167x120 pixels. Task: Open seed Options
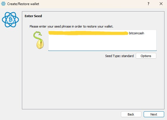(x=146, y=56)
